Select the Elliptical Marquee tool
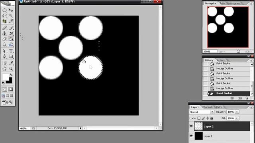Viewport: 255px width, 143px height. coord(4,10)
